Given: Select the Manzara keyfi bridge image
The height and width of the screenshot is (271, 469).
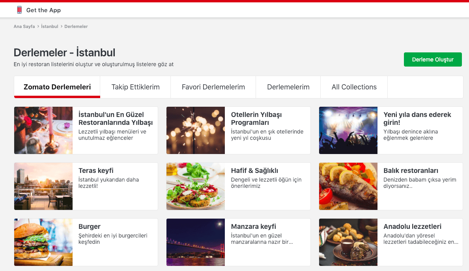Looking at the screenshot, I should pyautogui.click(x=196, y=242).
